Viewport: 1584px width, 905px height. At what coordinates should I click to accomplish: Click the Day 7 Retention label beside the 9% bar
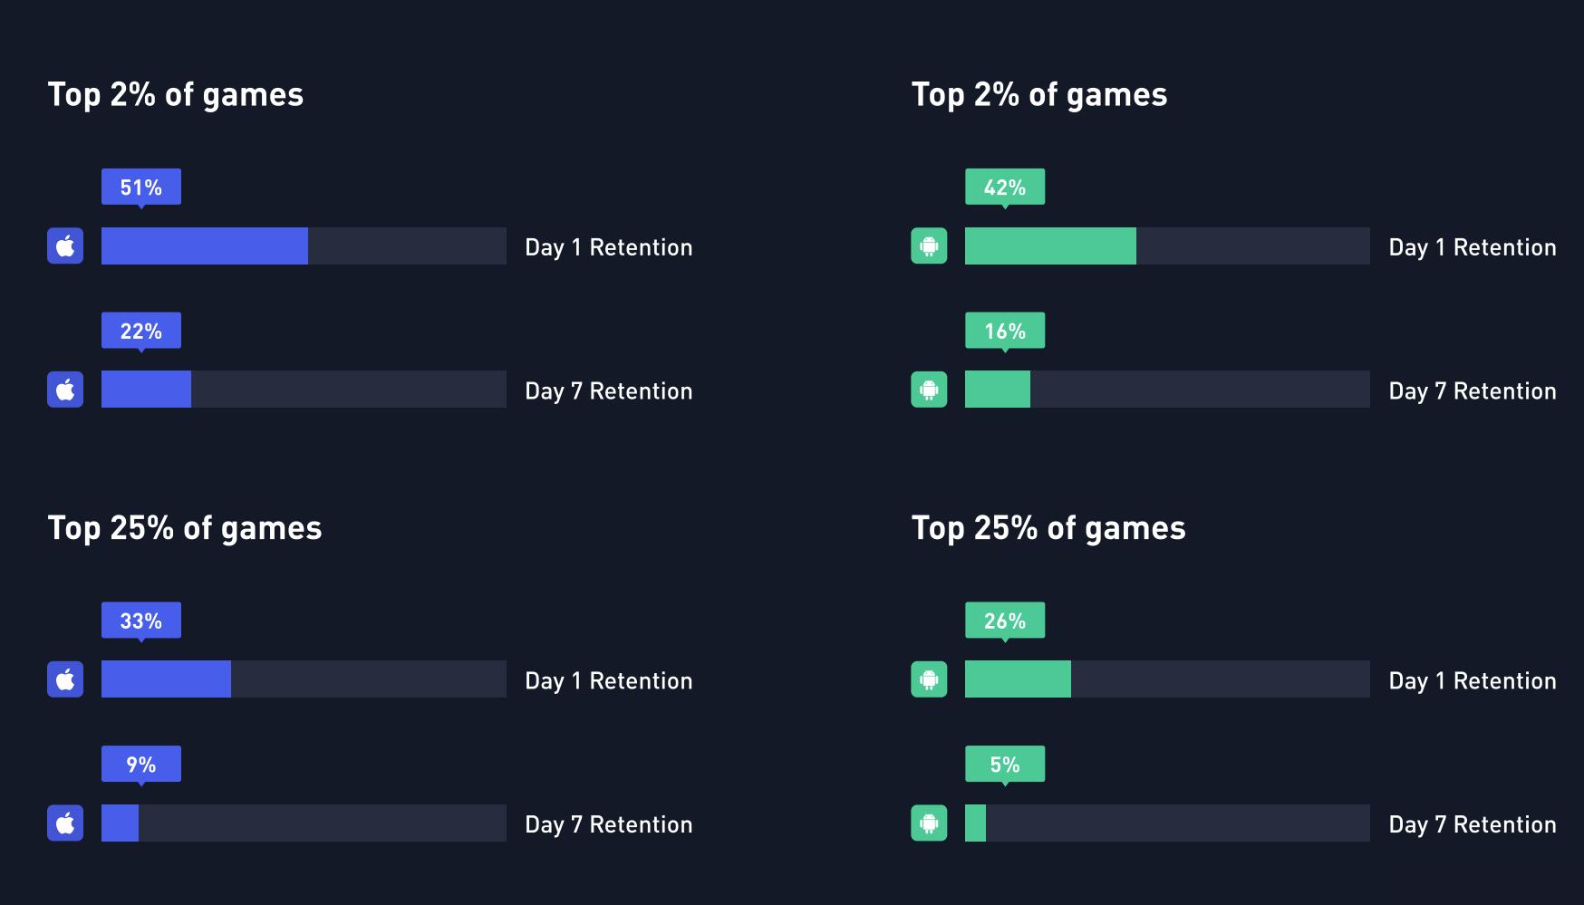pos(608,824)
